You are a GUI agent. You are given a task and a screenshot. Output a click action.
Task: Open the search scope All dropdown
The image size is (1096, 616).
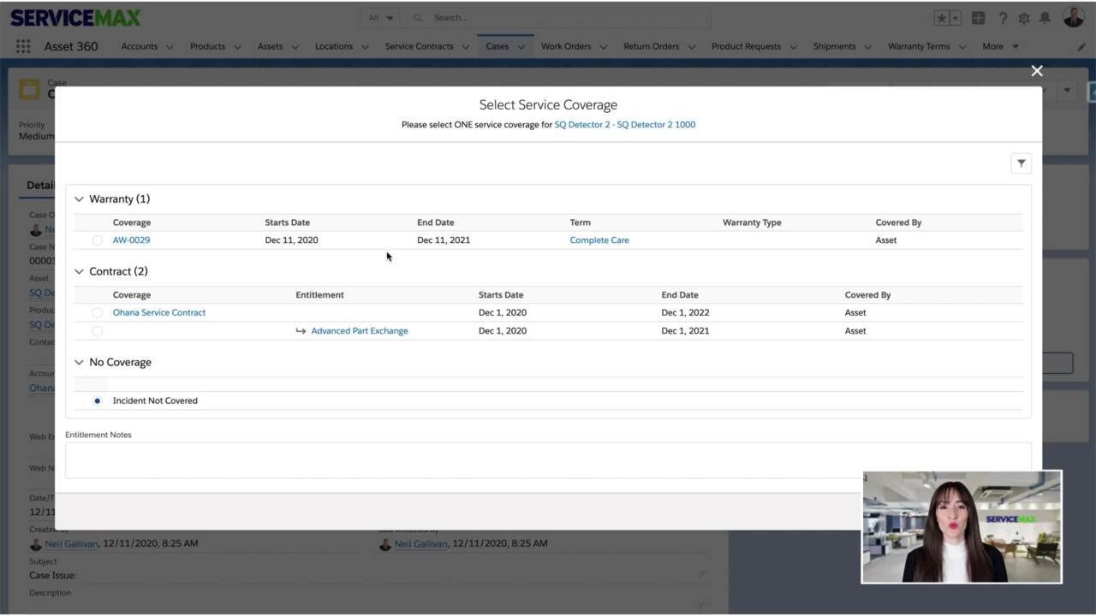pyautogui.click(x=381, y=18)
